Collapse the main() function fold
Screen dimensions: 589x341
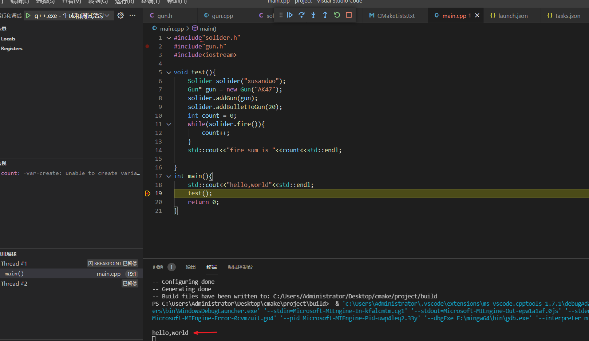tap(169, 176)
